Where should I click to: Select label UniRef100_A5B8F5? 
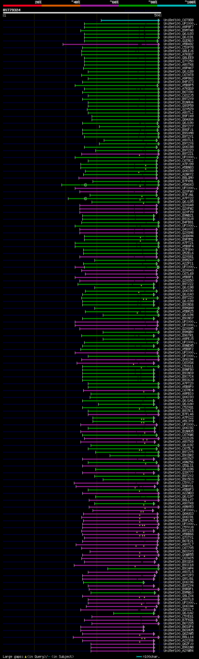click(x=178, y=85)
